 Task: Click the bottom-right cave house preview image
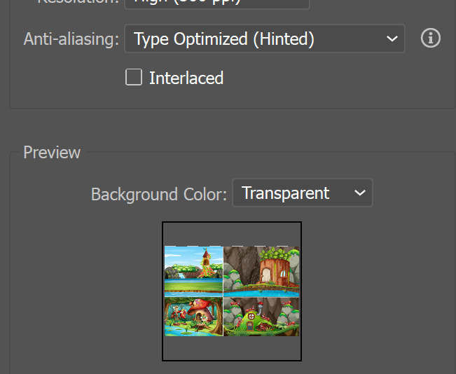point(261,315)
